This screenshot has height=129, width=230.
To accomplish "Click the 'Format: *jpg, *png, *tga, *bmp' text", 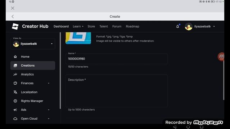I will pyautogui.click(x=114, y=37).
